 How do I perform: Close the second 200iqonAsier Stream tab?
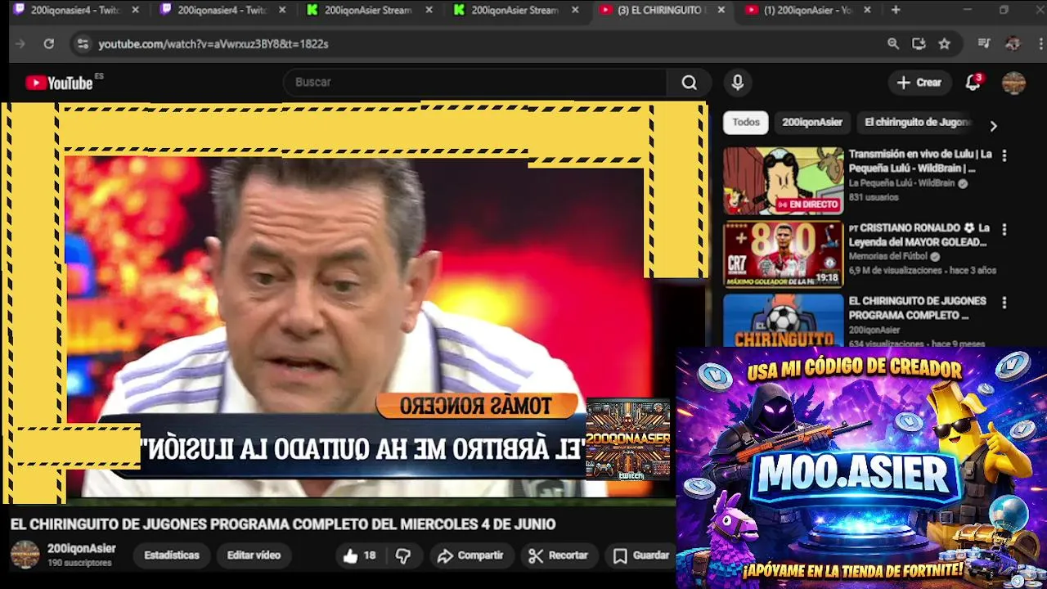click(x=575, y=11)
